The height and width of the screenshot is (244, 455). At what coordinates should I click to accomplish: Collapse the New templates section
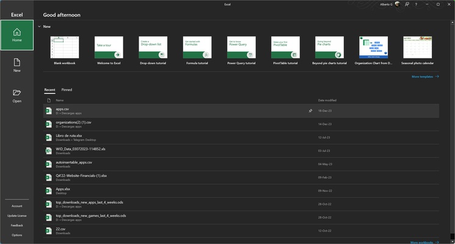click(x=39, y=26)
